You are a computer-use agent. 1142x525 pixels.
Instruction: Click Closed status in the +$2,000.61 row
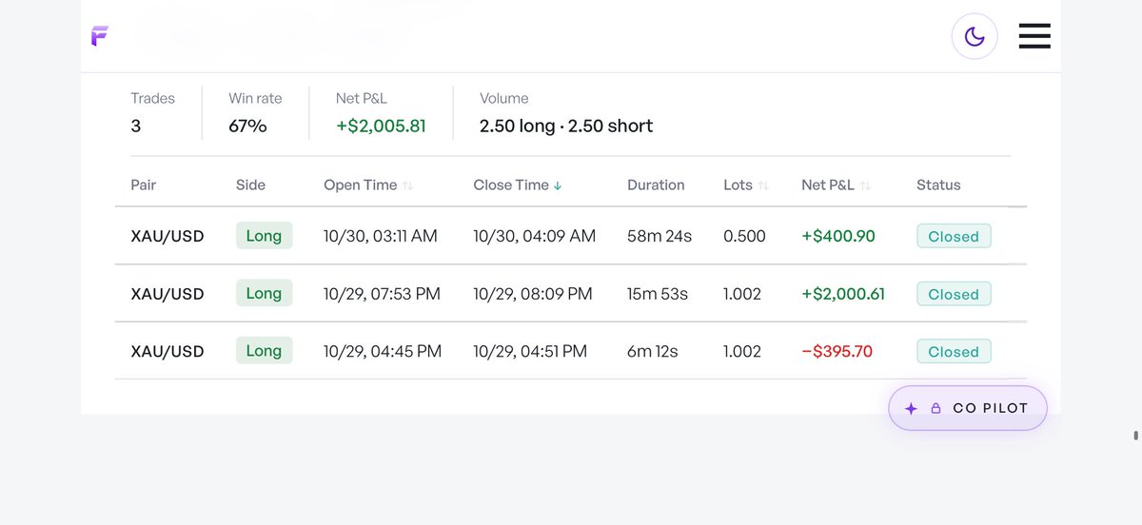pyautogui.click(x=954, y=295)
